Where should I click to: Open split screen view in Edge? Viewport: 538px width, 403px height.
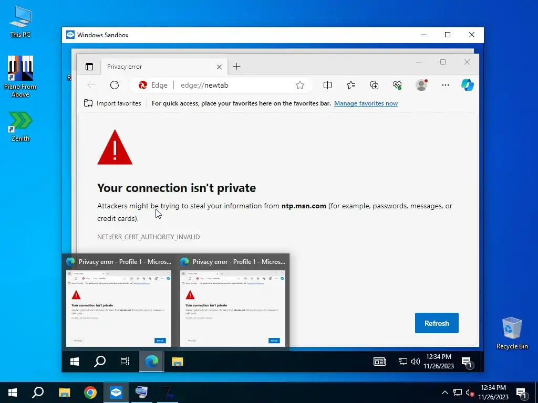[328, 85]
